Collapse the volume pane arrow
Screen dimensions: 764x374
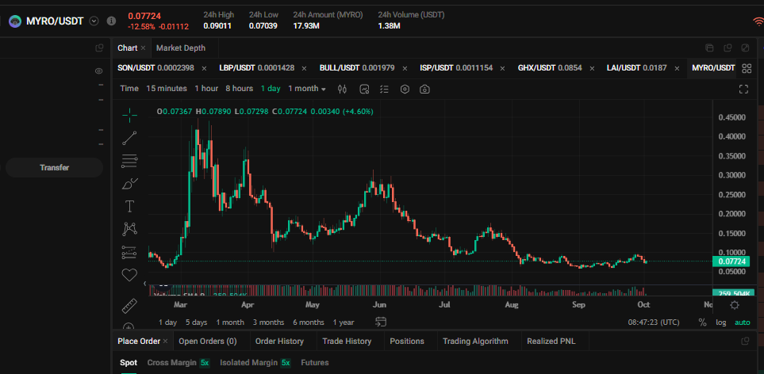pyautogui.click(x=144, y=283)
